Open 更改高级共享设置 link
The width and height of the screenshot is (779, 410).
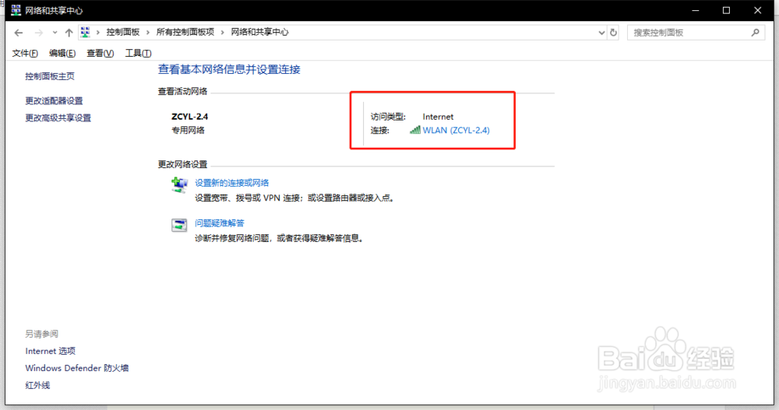pos(58,118)
